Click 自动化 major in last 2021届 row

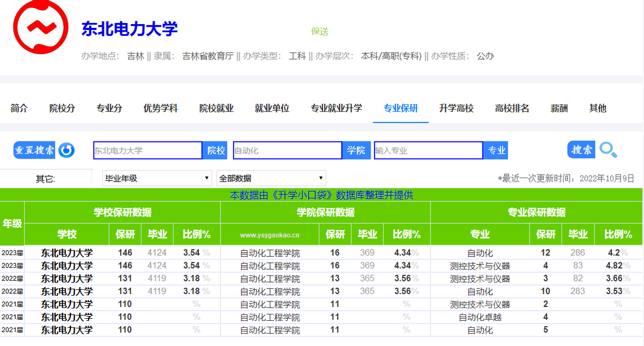(x=480, y=330)
